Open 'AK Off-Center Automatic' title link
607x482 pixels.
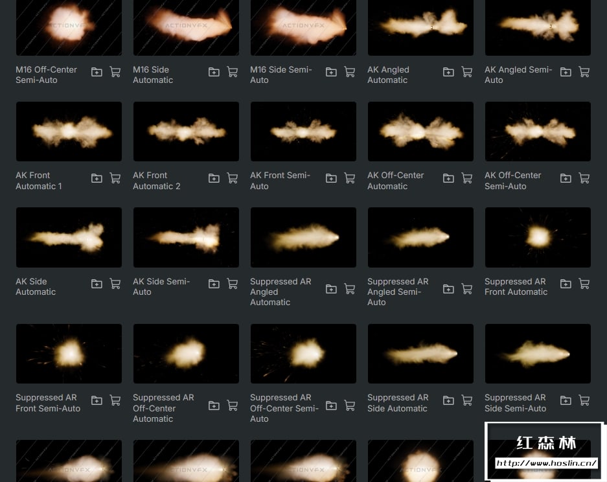[x=396, y=181]
